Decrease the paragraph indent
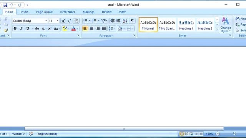This screenshot has width=246, height=138. (x=112, y=21)
